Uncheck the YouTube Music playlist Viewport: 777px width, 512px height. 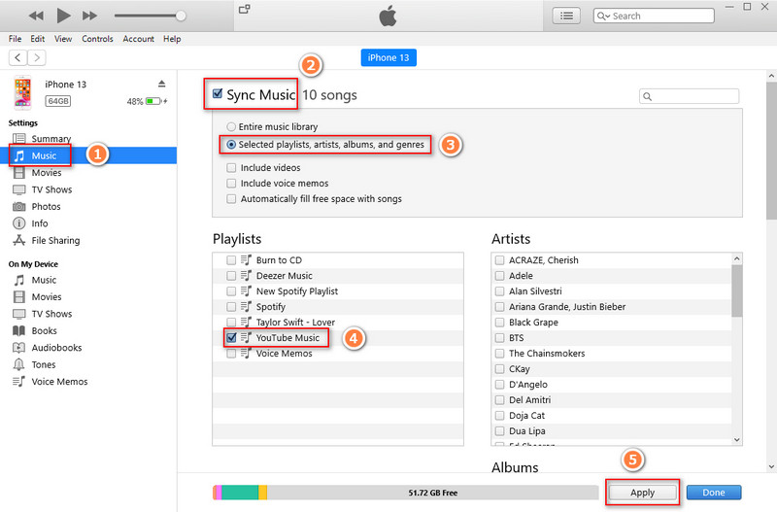click(231, 338)
